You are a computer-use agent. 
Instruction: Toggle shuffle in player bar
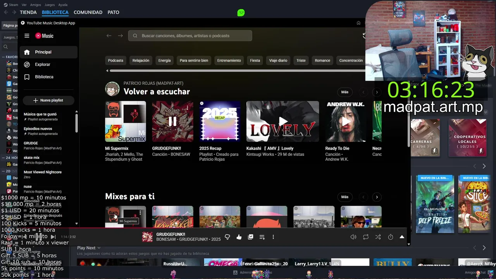[378, 237]
